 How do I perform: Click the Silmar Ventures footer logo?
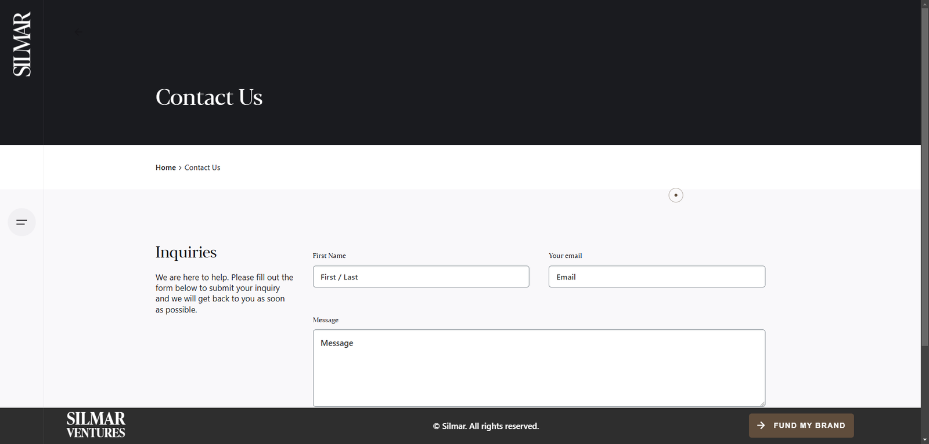click(96, 425)
